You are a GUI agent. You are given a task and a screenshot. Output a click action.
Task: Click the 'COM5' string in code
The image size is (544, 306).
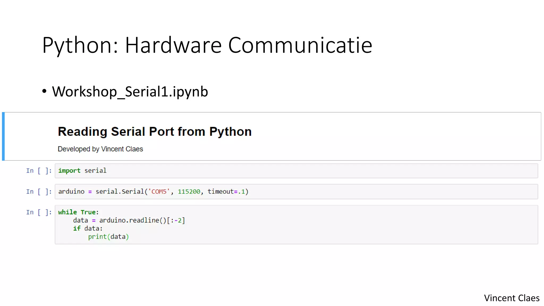tap(159, 192)
